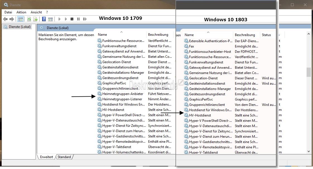Select Geräteinstallationsdienst in the 1709 list
Image resolution: width=313 pixels, height=169 pixels.
120,67
